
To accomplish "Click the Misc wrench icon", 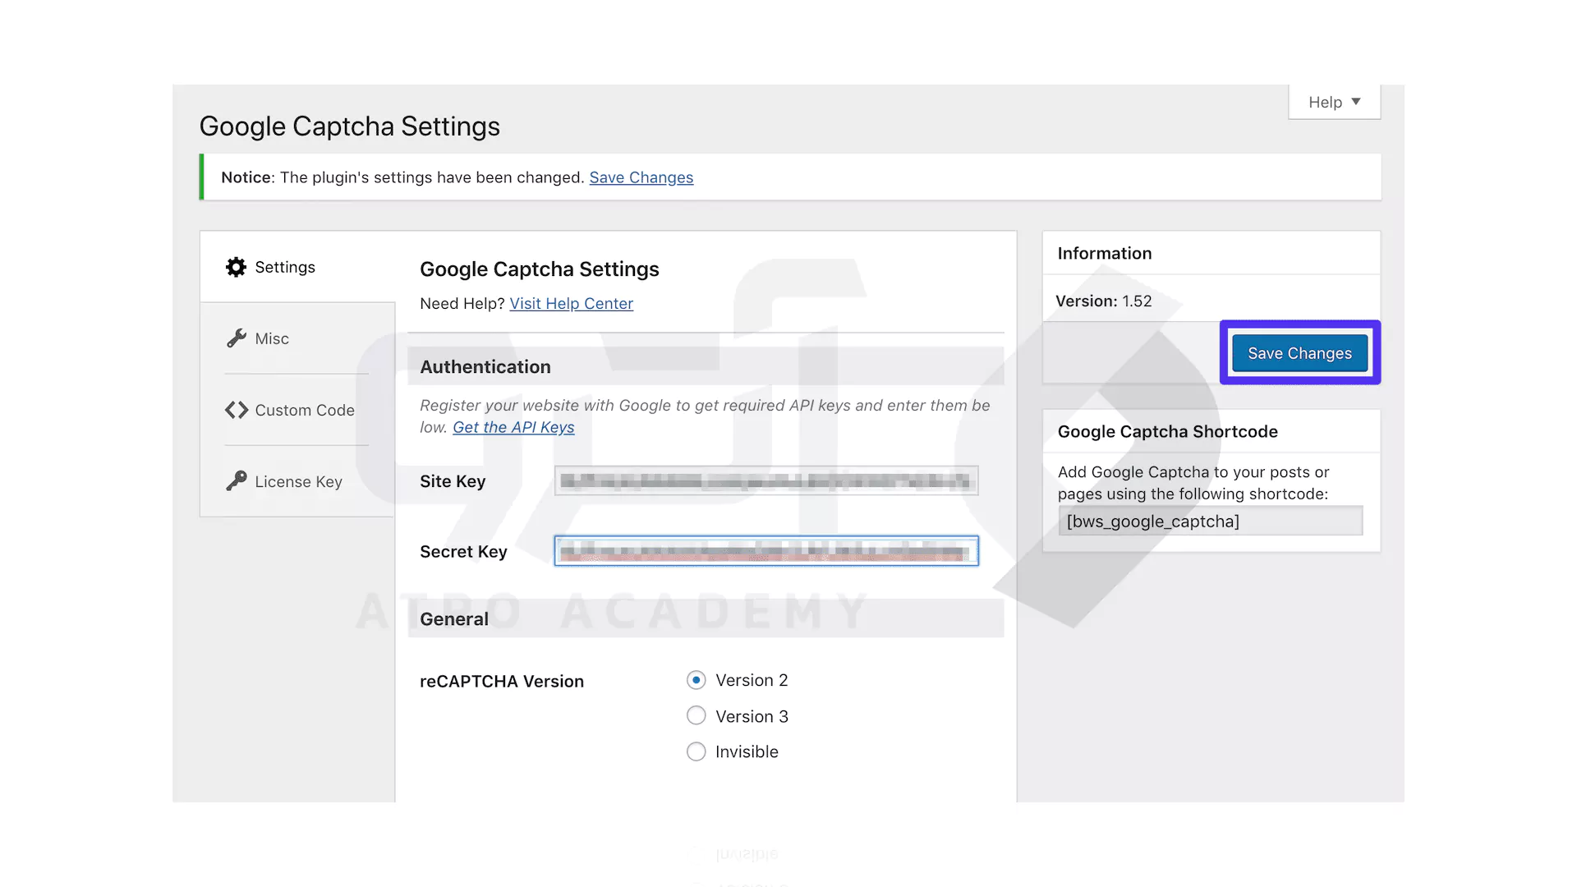I will click(237, 338).
